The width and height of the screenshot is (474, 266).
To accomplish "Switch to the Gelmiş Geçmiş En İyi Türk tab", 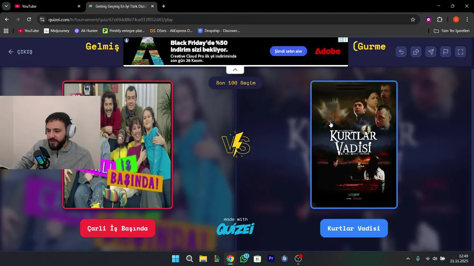I will pyautogui.click(x=121, y=6).
